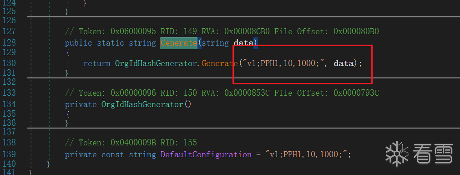The image size is (460, 175).
Task: Select the private OrgIdHashGenerator constructor name
Action: coord(142,104)
